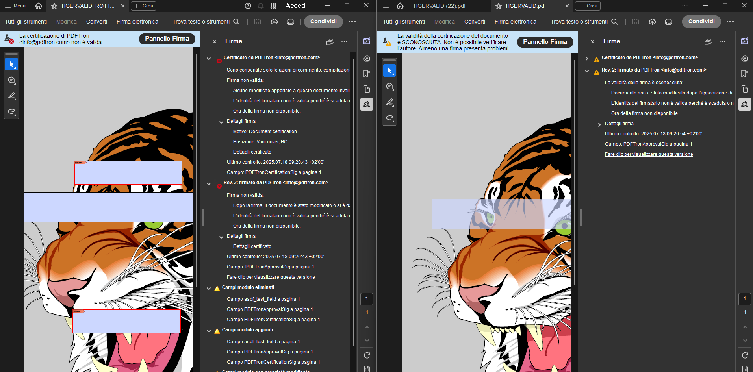This screenshot has width=753, height=372.
Task: Click Pannello Firma button in left window
Action: pyautogui.click(x=167, y=39)
